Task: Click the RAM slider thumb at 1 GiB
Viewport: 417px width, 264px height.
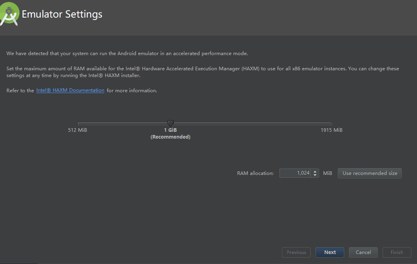Action: (170, 123)
